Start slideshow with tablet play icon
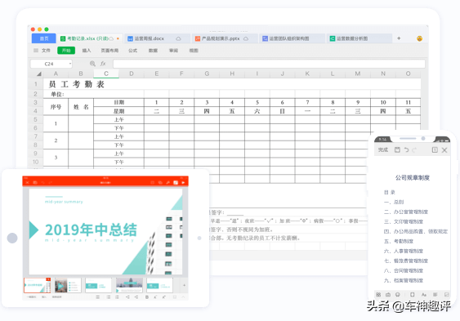Image resolution: width=460 pixels, height=321 pixels. pyautogui.click(x=183, y=183)
